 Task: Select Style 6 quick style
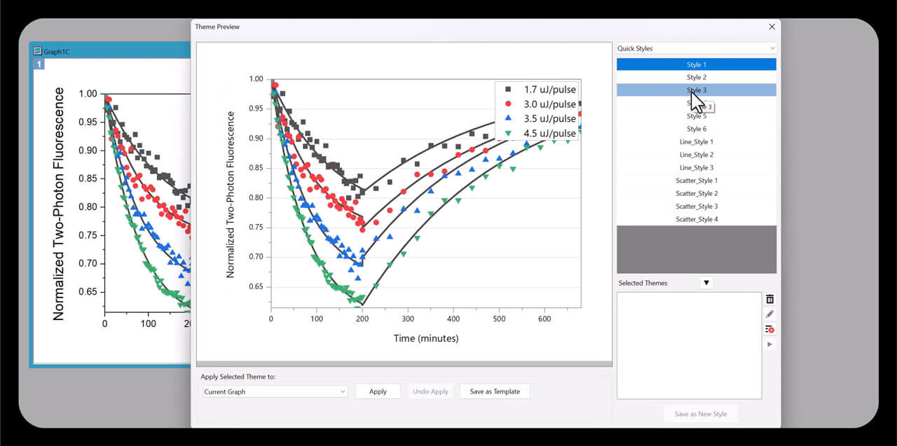pyautogui.click(x=696, y=129)
